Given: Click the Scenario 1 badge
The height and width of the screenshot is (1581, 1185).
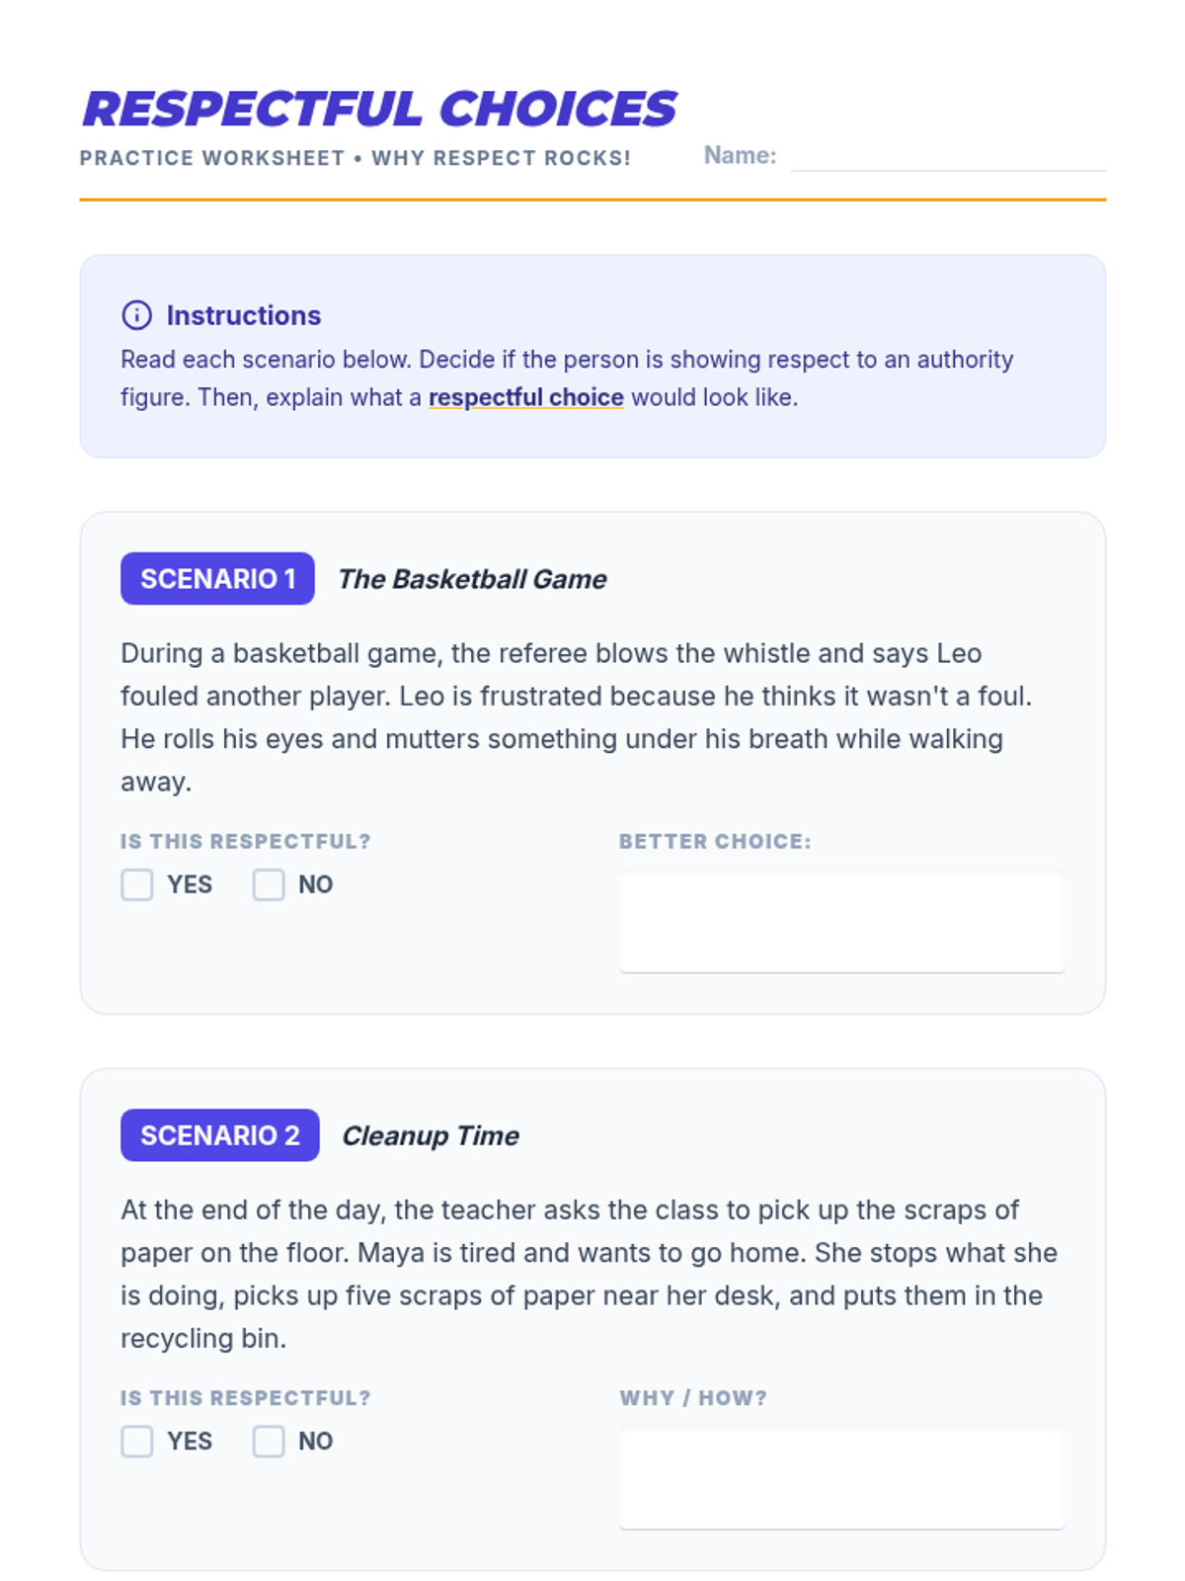Looking at the screenshot, I should (x=217, y=579).
